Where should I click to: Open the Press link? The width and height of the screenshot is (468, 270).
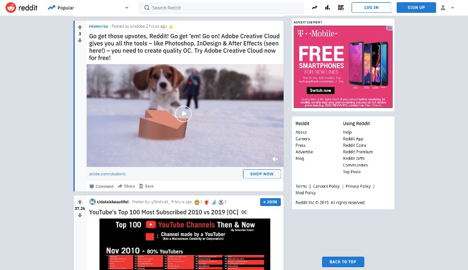[x=300, y=145]
